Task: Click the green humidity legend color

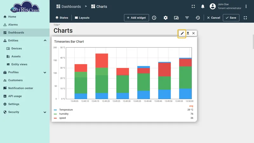Action: tap(55, 114)
